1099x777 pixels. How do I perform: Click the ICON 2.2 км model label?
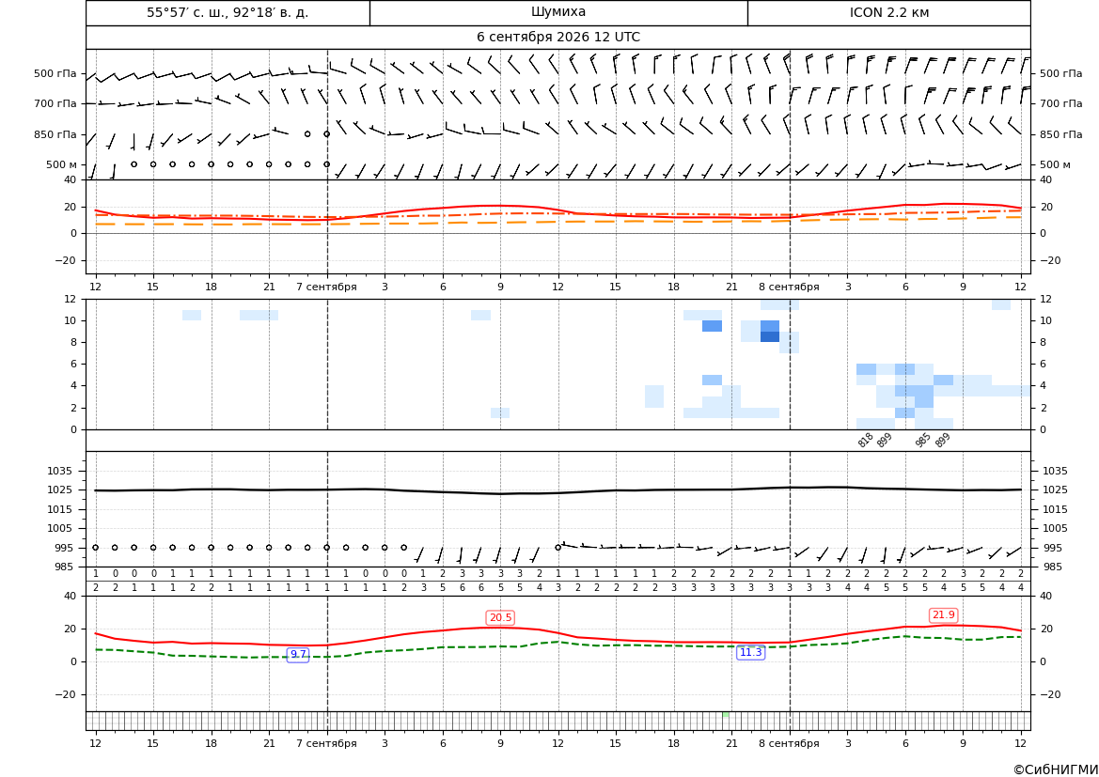888,13
